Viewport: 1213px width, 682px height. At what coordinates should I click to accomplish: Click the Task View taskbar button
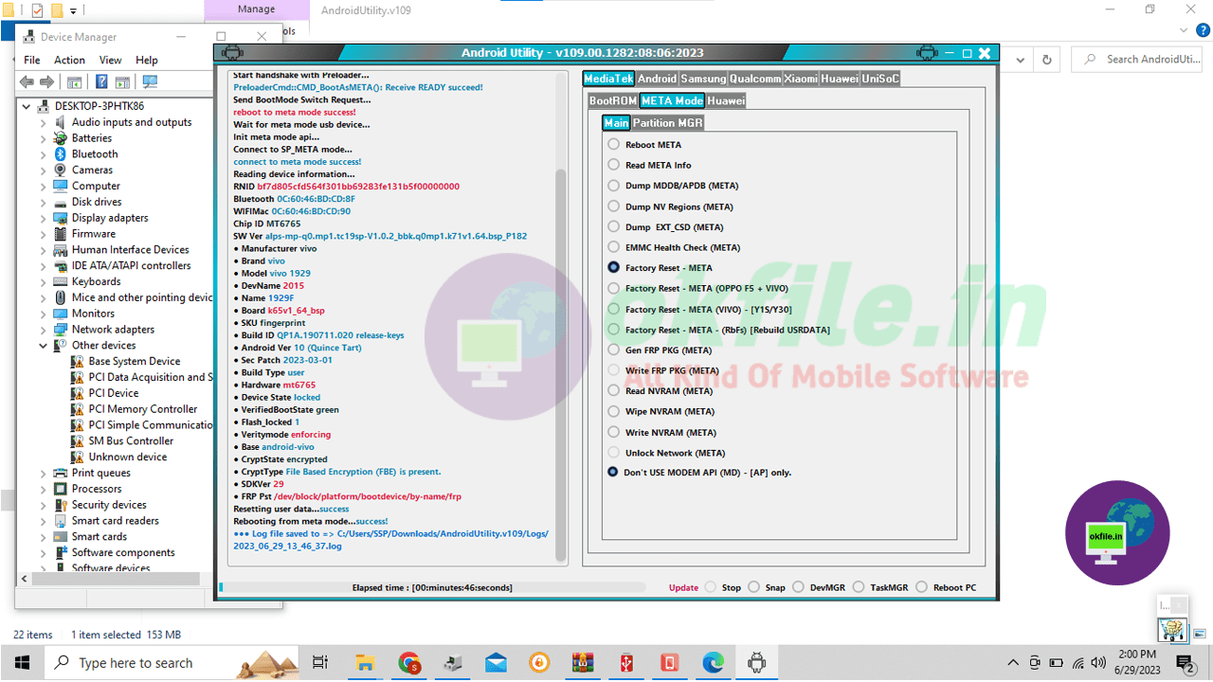click(x=320, y=662)
